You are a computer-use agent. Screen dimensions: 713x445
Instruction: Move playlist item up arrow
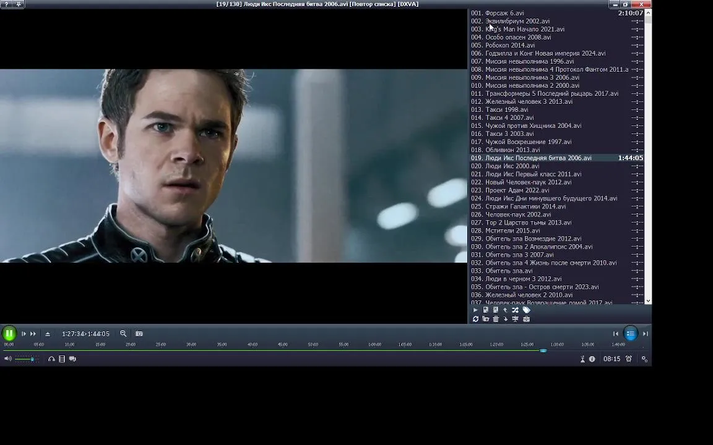[505, 310]
